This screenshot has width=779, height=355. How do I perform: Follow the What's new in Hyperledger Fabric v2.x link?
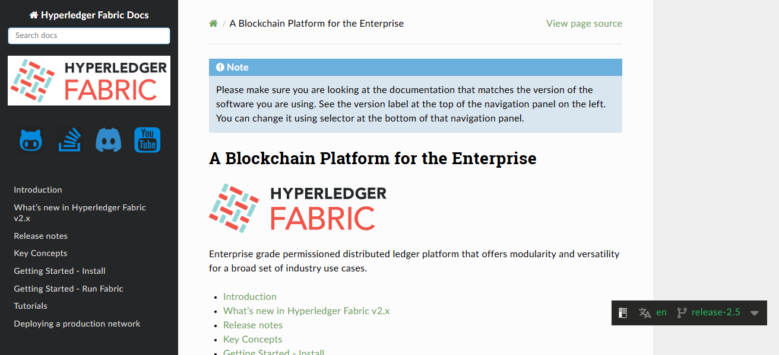coord(306,311)
